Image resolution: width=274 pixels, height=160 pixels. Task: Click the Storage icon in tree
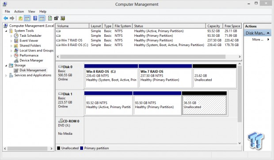point(11,65)
